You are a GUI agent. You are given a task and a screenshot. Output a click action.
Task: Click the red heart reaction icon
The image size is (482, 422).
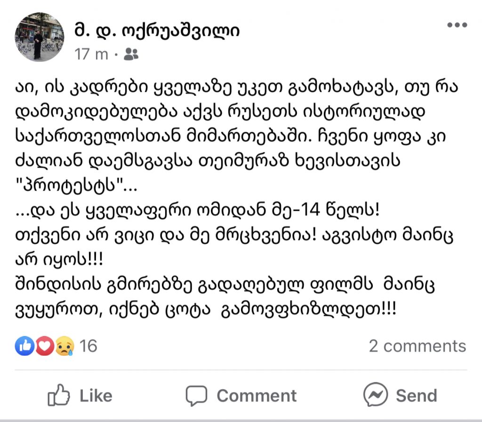click(45, 346)
